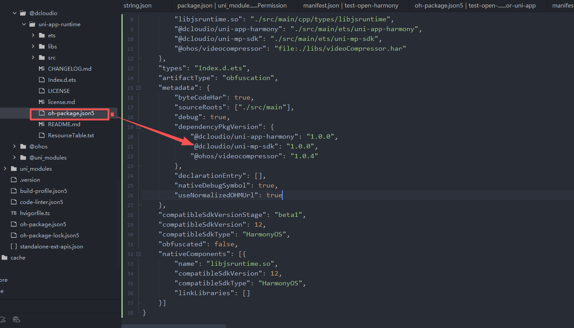The image size is (574, 328).
Task: Fold the "metadata" block at line 15
Action: click(139, 88)
